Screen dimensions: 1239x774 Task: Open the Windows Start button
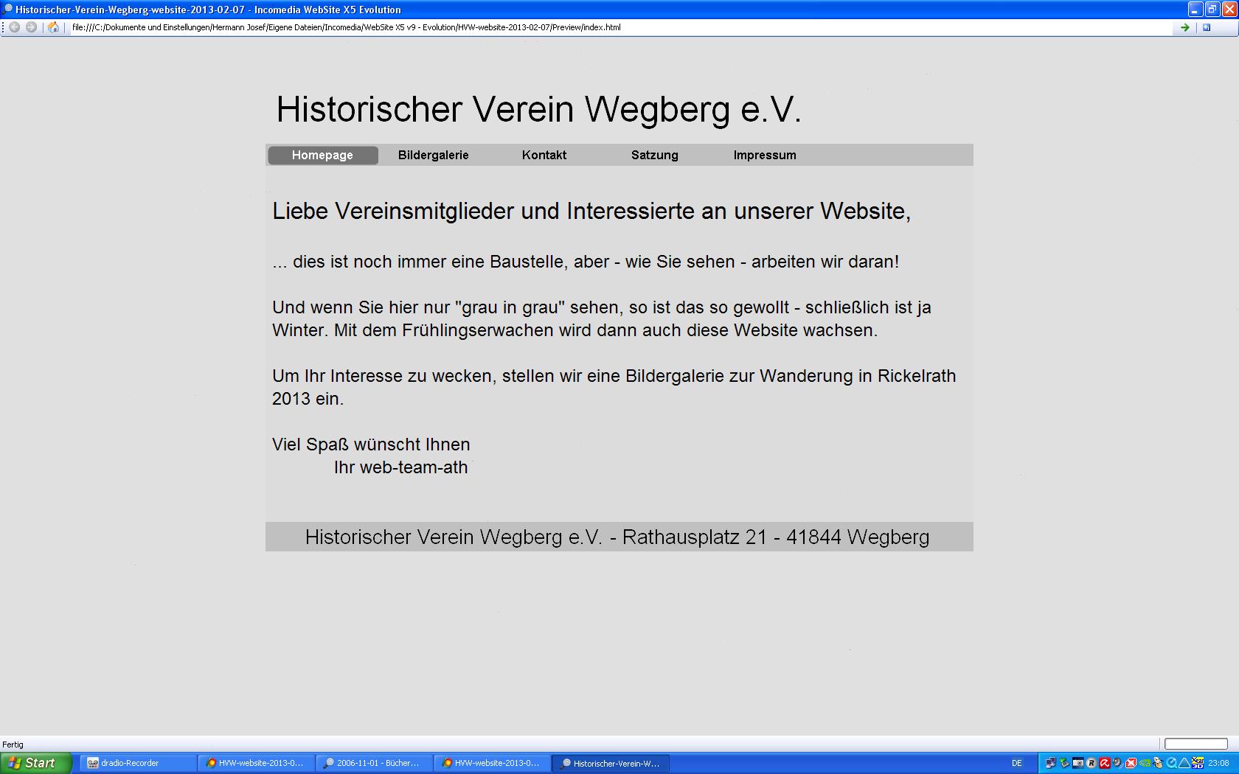35,763
